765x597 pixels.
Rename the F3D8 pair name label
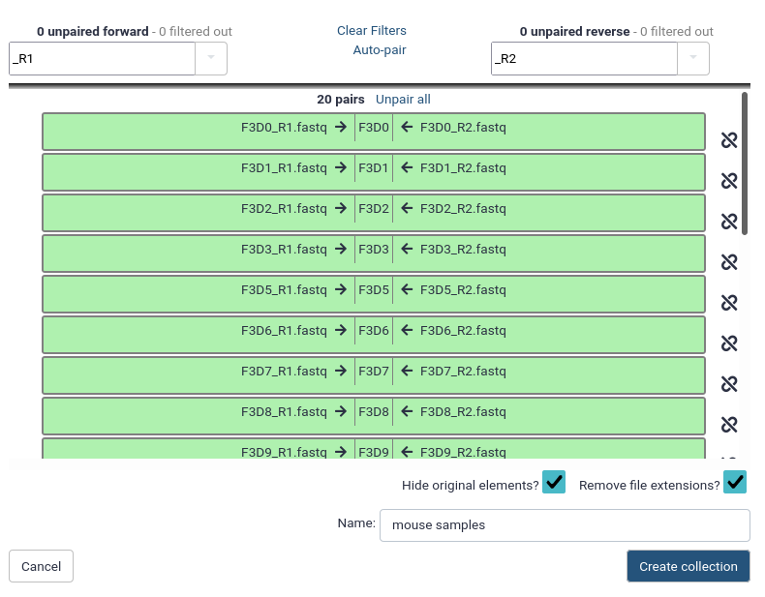[x=374, y=412]
